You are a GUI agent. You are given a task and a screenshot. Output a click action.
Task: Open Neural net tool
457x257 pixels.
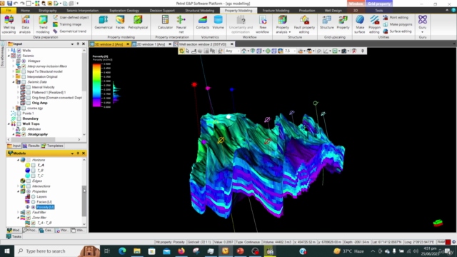click(181, 24)
